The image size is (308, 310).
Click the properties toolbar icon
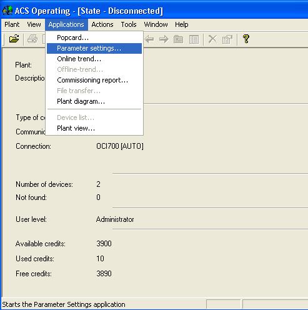227,39
